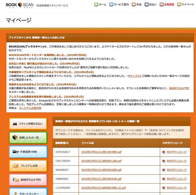Open ホーム in the top navigation
This screenshot has width=196, height=195.
[102, 5]
